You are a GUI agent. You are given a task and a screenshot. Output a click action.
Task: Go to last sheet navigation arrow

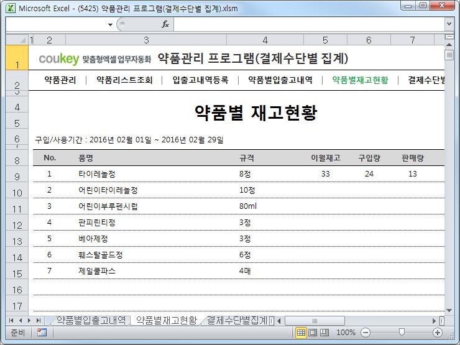38,321
